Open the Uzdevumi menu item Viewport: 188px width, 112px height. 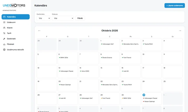[16, 22]
